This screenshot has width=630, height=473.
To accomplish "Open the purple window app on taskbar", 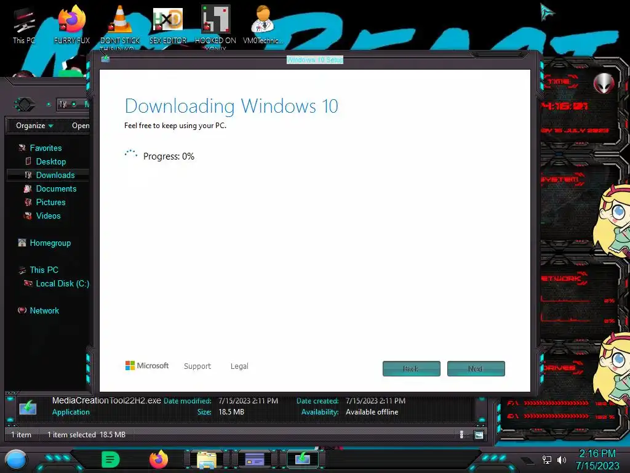I will [255, 459].
